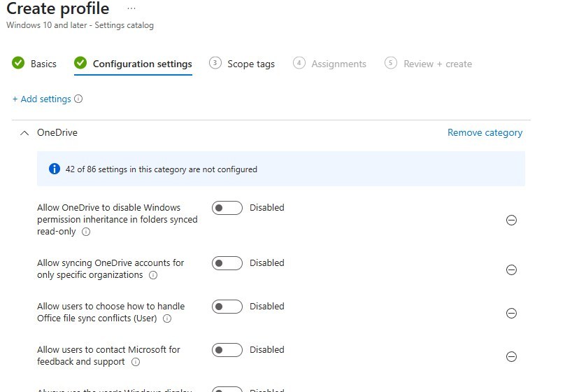Click Disabled label for specific organizations setting
The width and height of the screenshot is (572, 392).
coord(266,262)
